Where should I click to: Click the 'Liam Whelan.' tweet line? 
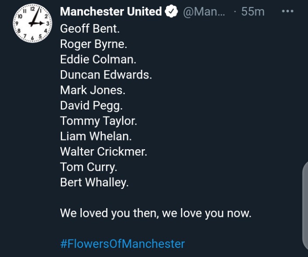point(96,136)
